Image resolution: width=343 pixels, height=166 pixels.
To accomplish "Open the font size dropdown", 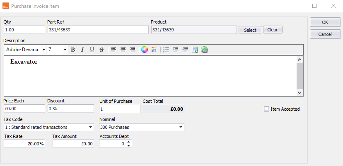I will [x=65, y=50].
